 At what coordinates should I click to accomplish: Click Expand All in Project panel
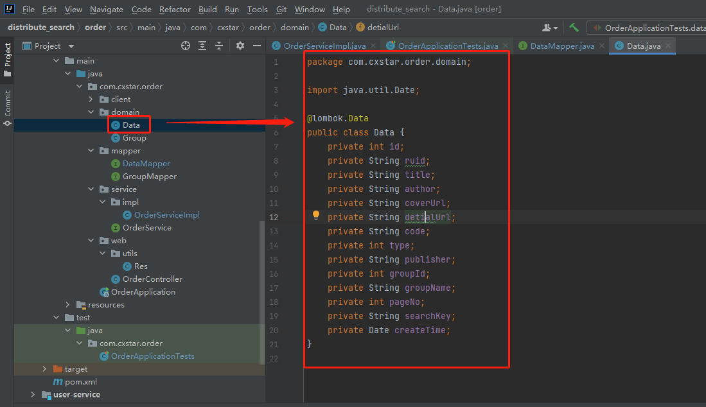202,46
